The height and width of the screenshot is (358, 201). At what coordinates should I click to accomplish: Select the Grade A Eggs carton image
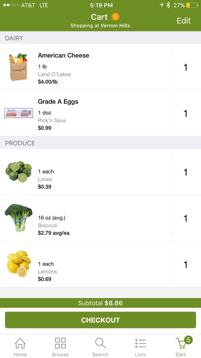[19, 113]
